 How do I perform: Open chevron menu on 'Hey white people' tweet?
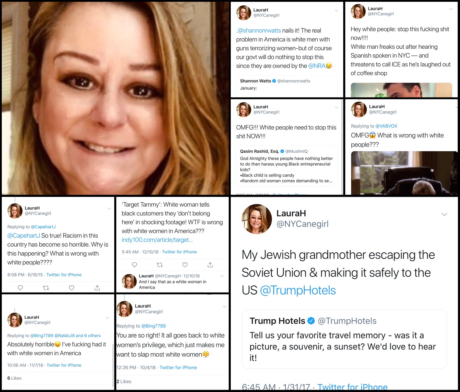451,9
